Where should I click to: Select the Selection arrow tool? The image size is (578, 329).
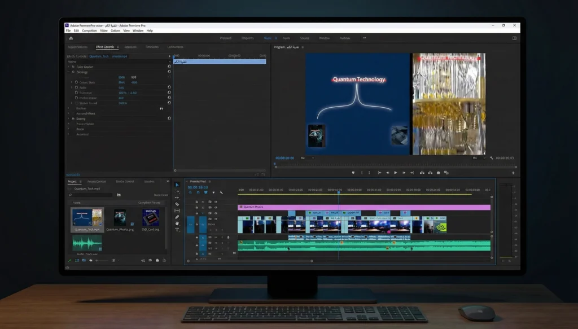(177, 185)
